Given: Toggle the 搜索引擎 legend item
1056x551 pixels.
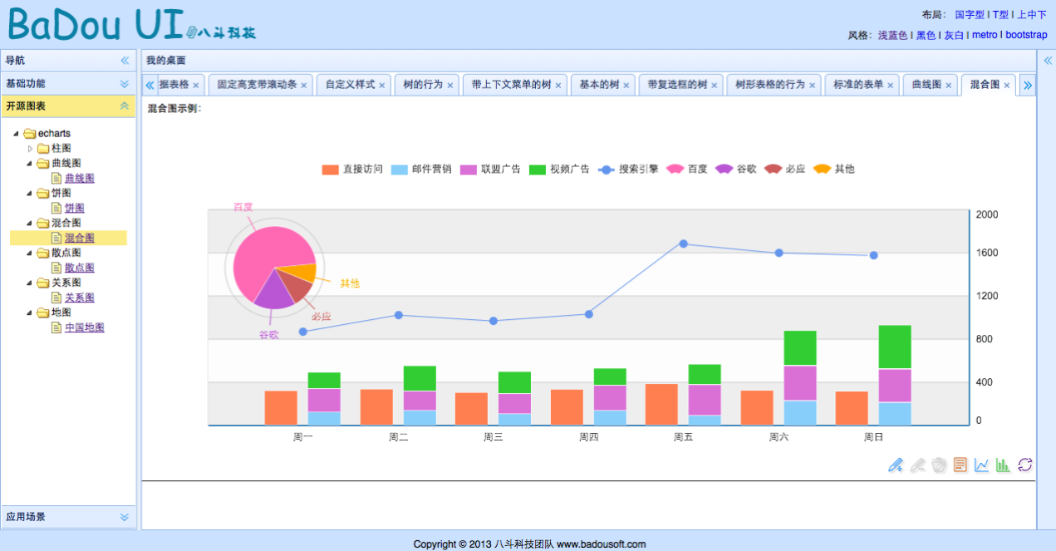Looking at the screenshot, I should pyautogui.click(x=628, y=169).
